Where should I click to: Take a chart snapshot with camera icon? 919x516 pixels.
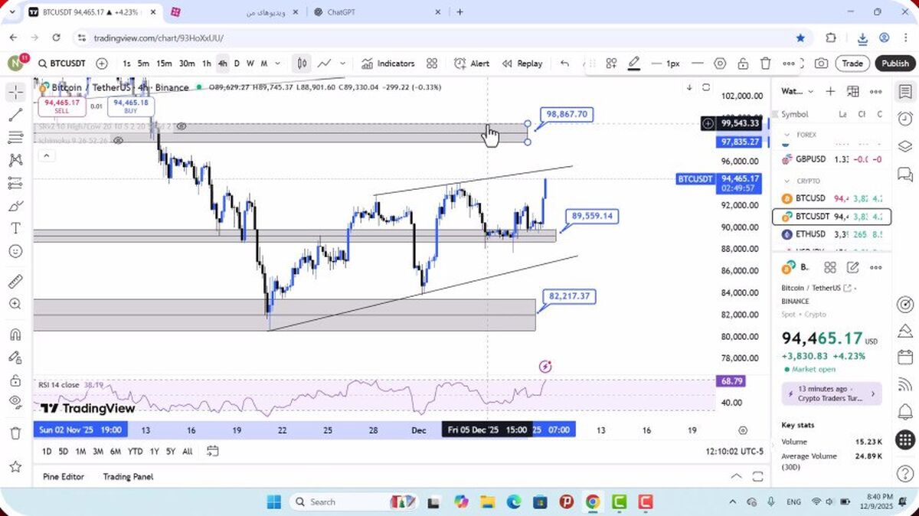821,64
